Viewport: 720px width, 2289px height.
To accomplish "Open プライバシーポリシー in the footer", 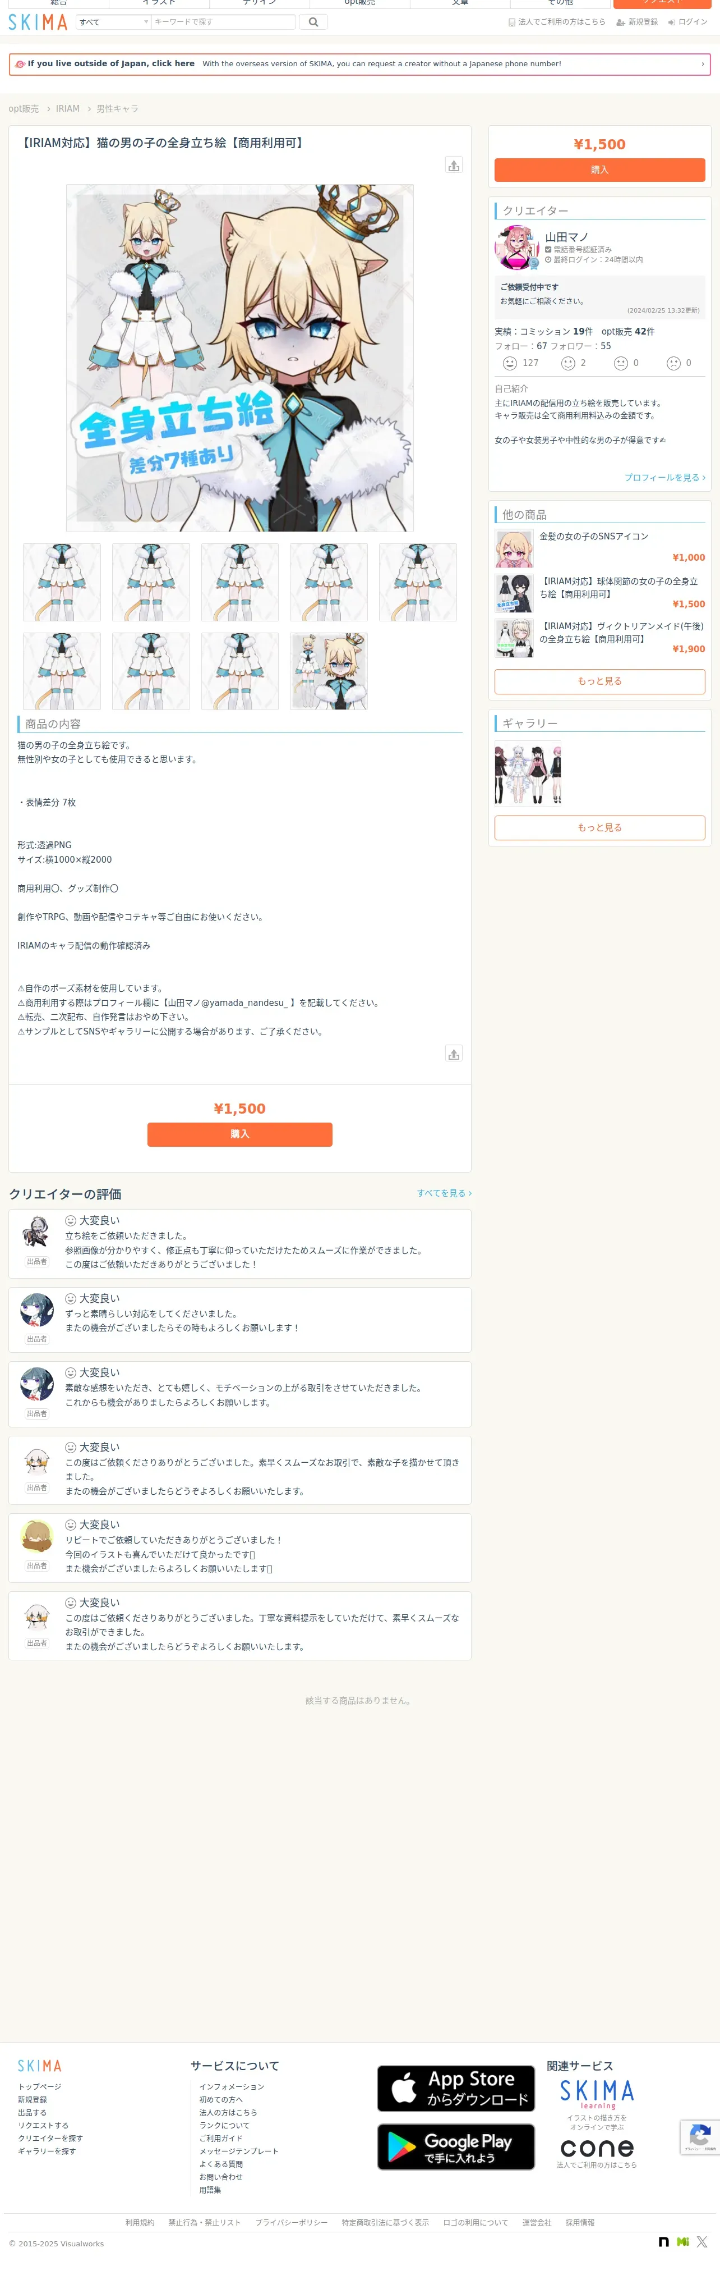I will click(291, 2223).
